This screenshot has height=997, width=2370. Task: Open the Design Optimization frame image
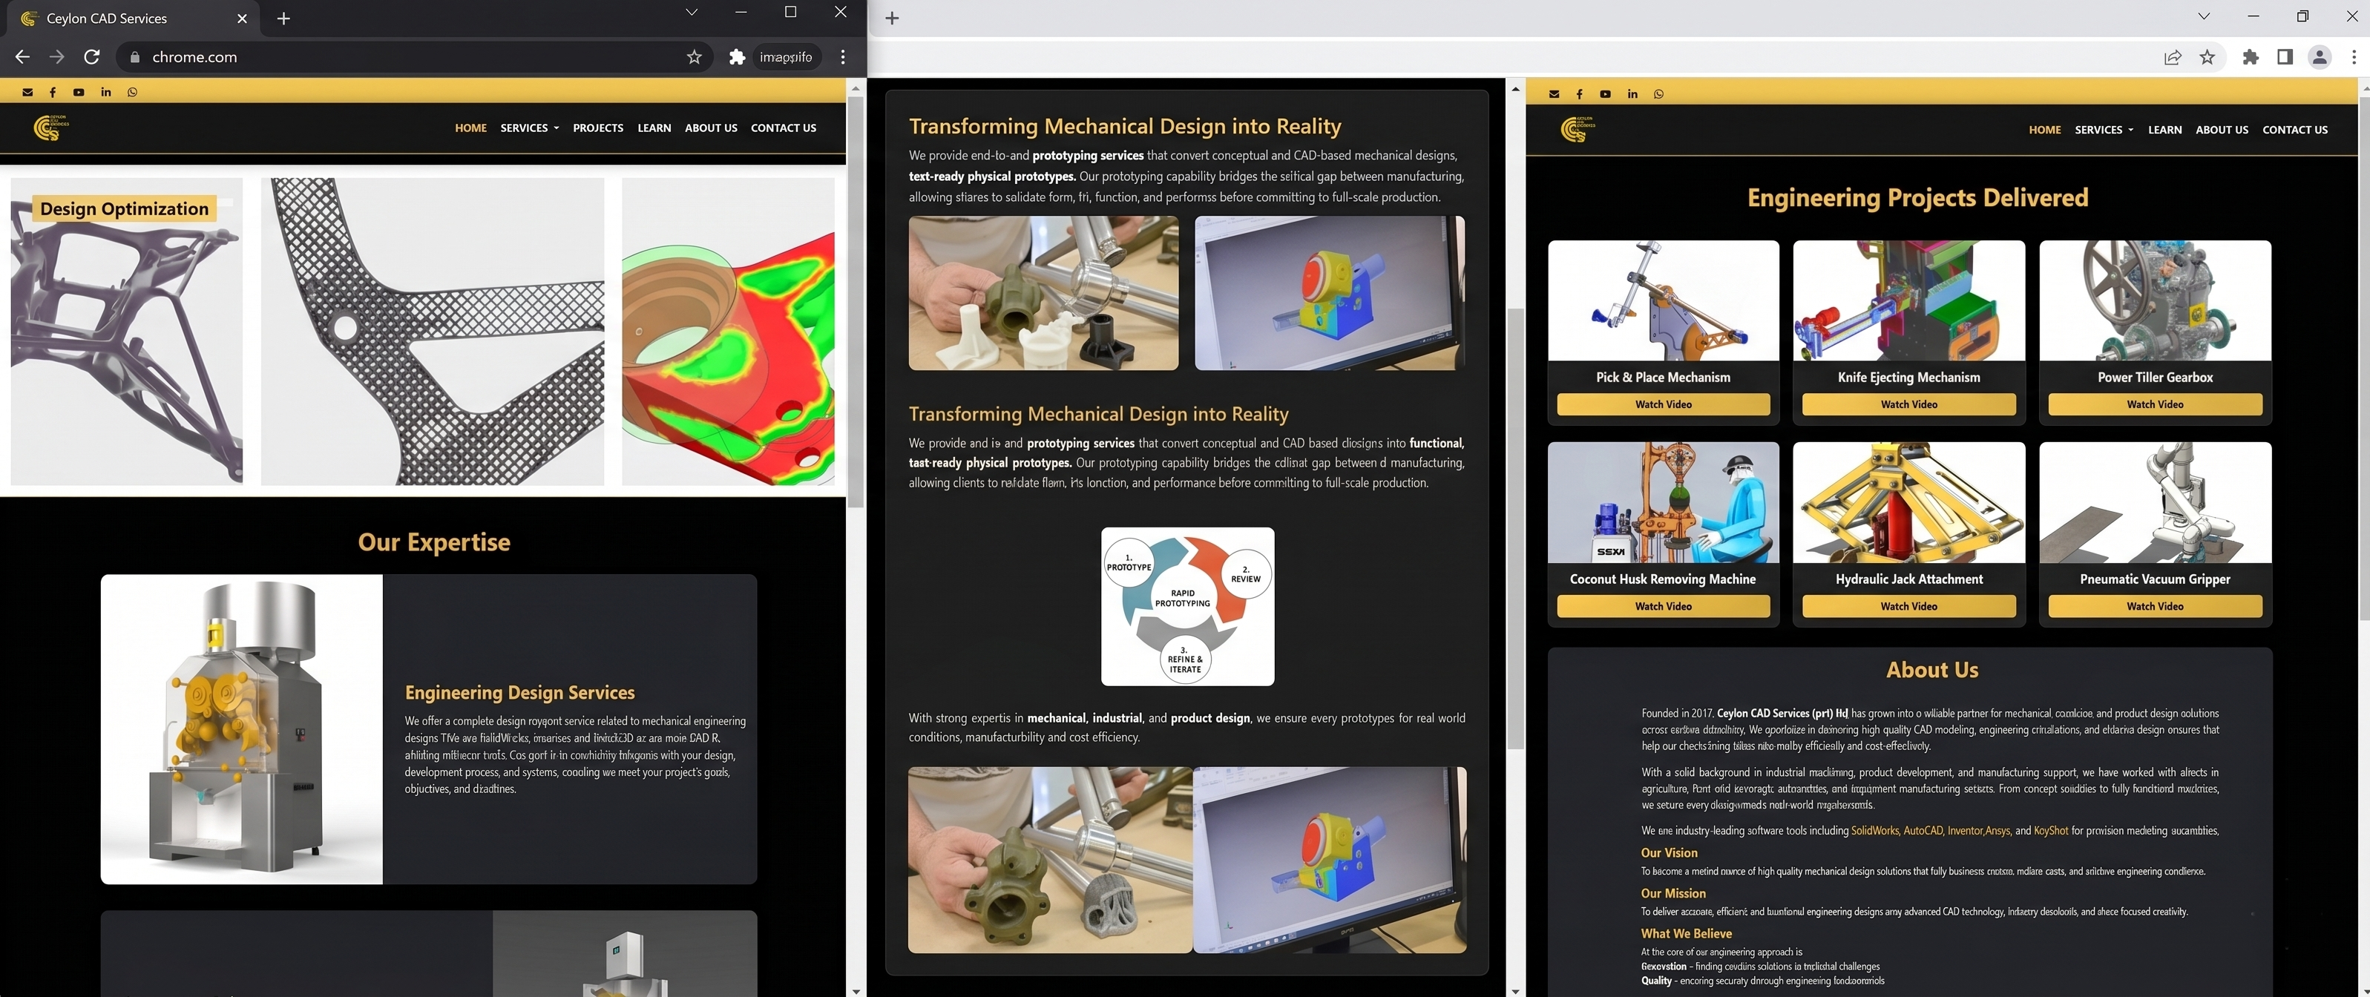coord(127,331)
